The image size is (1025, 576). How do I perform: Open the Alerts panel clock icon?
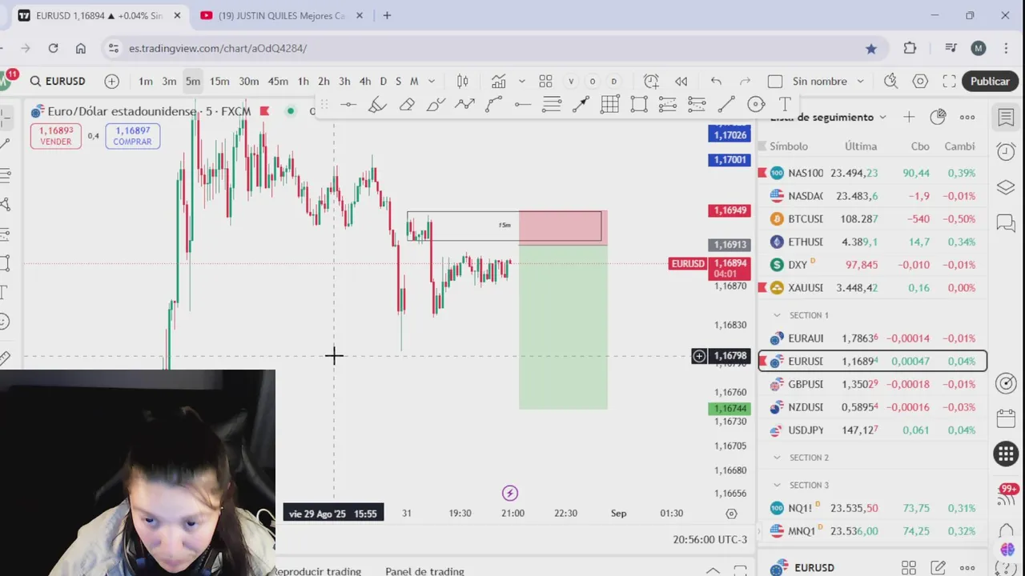tap(1006, 151)
